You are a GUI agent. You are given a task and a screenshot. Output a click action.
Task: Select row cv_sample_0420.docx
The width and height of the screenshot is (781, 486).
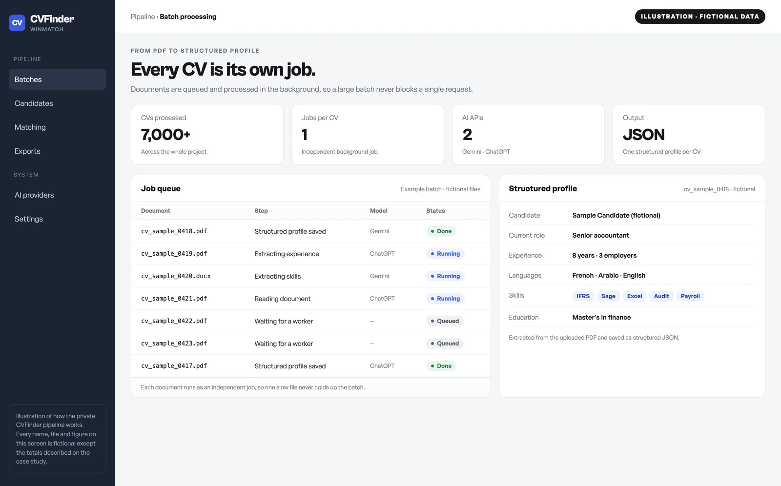click(311, 276)
